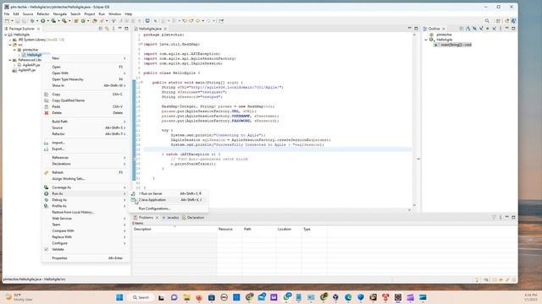
Task: Switch to the Java perspective icon
Action: [514, 21]
